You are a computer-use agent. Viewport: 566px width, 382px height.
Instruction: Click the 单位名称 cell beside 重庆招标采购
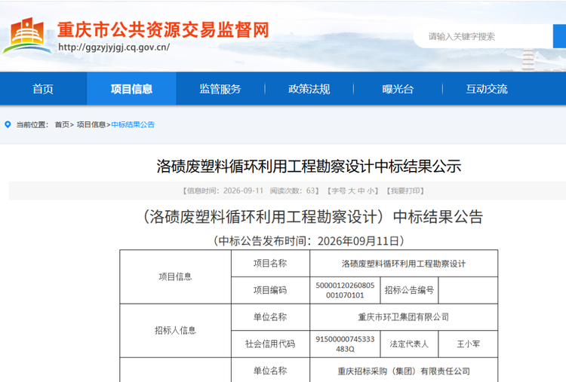(x=270, y=371)
